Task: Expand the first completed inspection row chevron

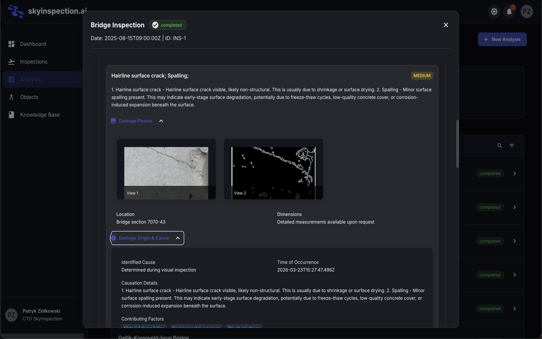Action: click(x=514, y=173)
